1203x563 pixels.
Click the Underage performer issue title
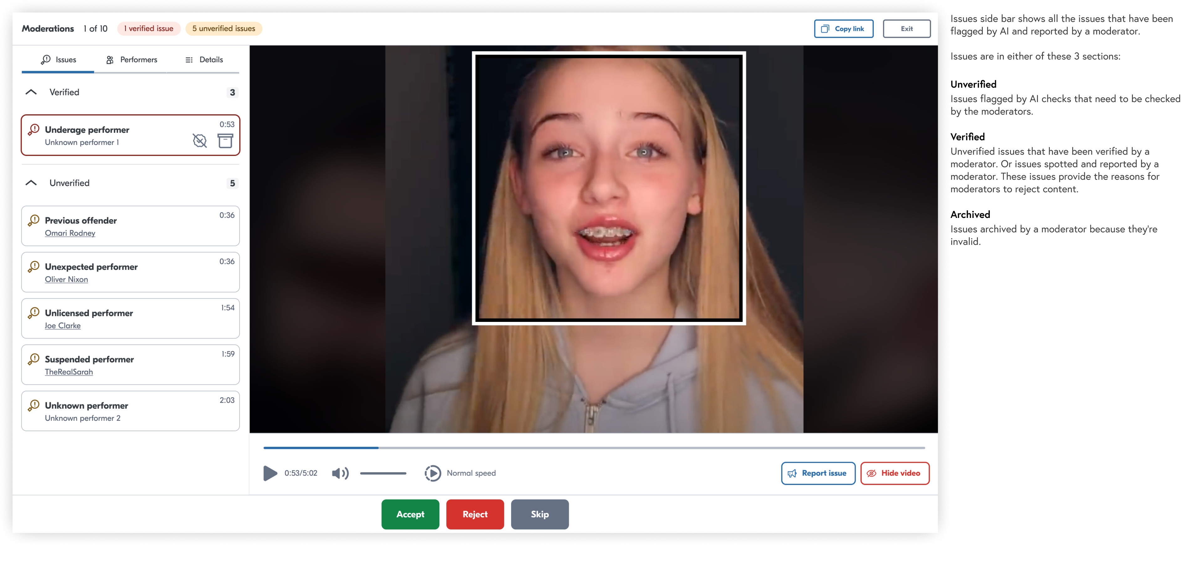(87, 130)
